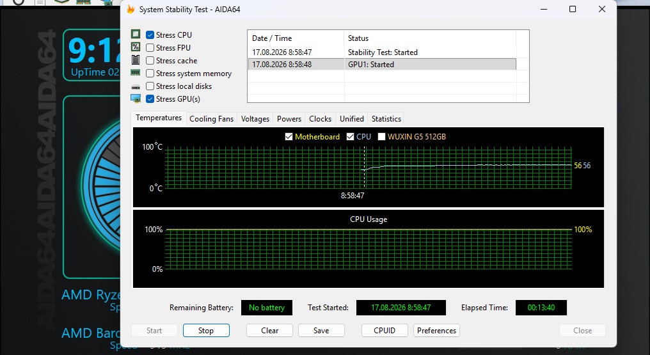Screen dimensions: 650x355
Task: Open the Powers tab
Action: coord(289,119)
